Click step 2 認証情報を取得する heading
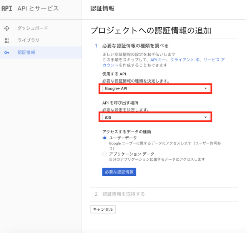Screen dimensions: 246x233 123,194
